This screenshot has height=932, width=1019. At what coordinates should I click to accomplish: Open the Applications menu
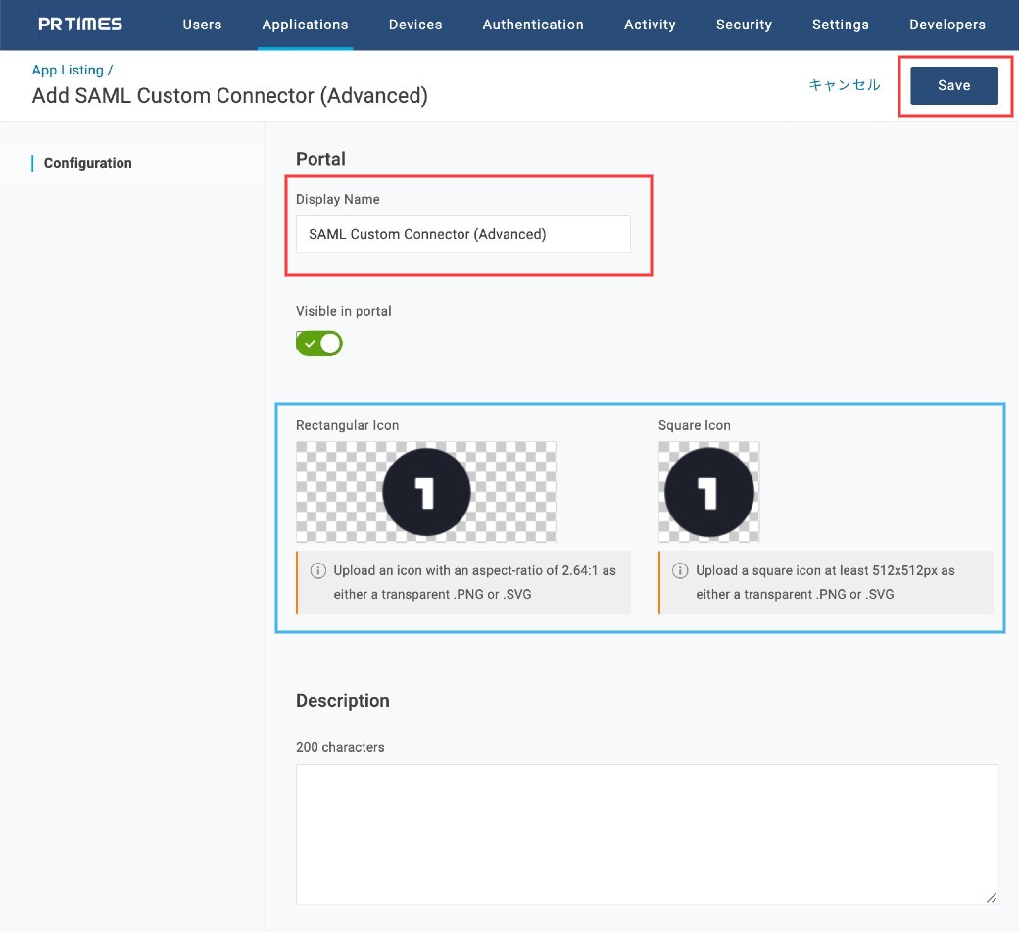point(305,25)
